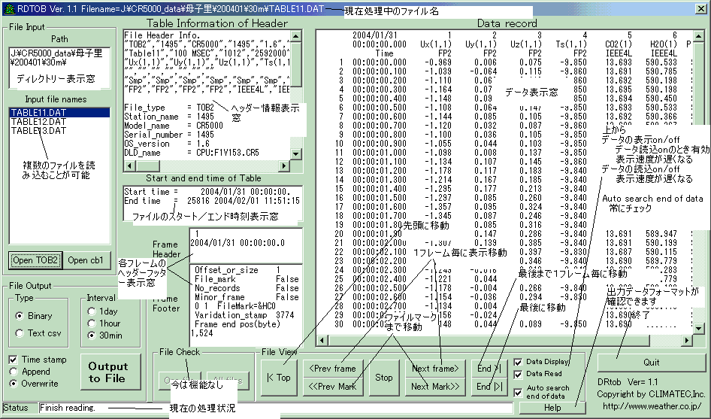This screenshot has height=419, width=711.
Task: Click the <<Prev Mark button
Action: [x=332, y=387]
